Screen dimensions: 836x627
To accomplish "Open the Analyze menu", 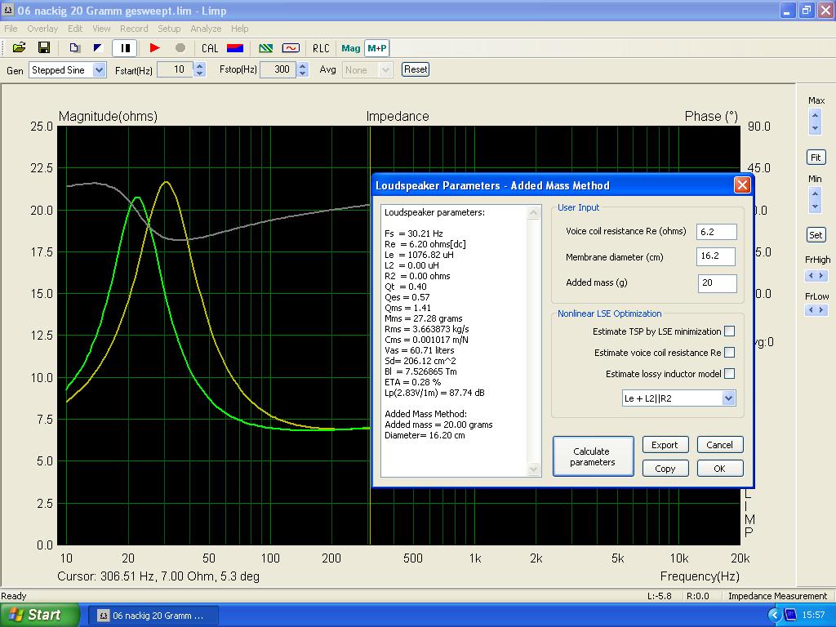I will [206, 29].
